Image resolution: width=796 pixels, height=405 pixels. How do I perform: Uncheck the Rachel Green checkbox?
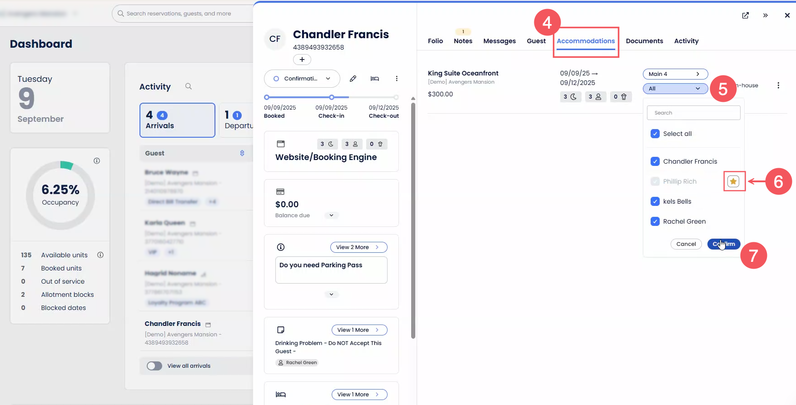point(655,221)
